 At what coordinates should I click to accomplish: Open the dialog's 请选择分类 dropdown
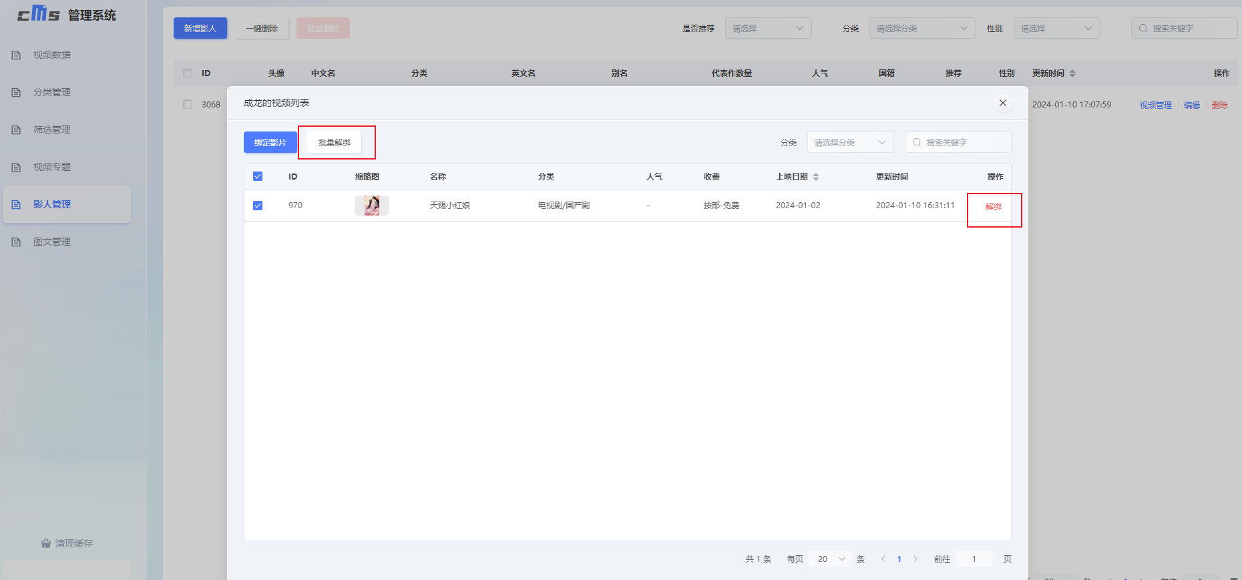coord(850,142)
